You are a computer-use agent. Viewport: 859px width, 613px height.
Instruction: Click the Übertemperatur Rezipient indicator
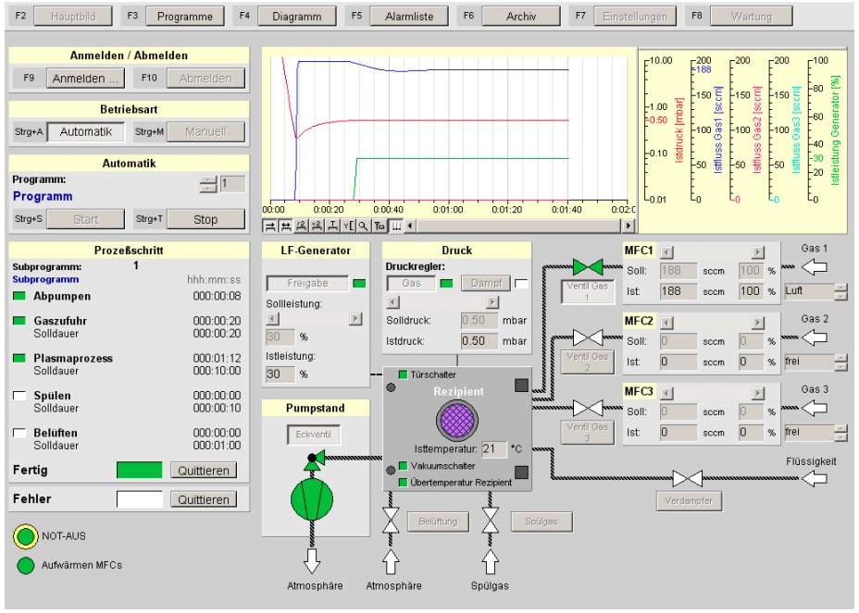point(404,483)
